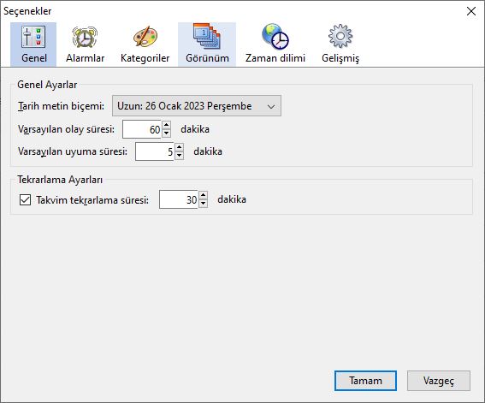The image size is (485, 403).
Task: Click the Vazgeç button
Action: pyautogui.click(x=439, y=381)
